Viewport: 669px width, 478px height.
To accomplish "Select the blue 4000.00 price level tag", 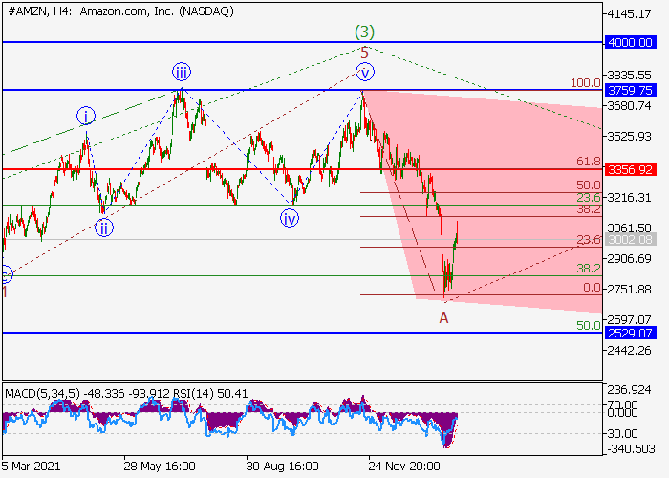I will point(630,43).
